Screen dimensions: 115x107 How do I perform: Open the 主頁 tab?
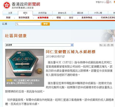(10, 13)
